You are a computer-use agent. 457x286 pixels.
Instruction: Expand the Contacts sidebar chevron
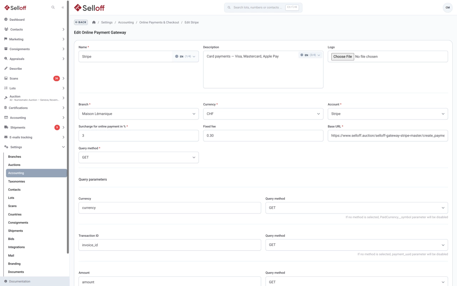point(63,29)
